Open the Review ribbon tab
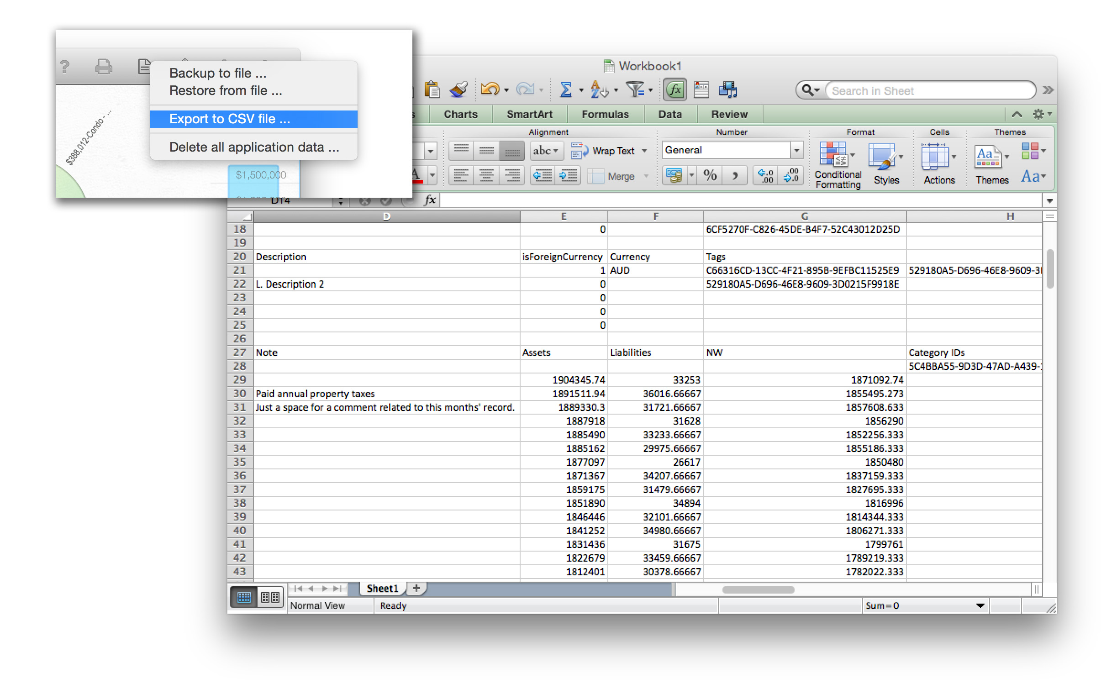1117x689 pixels. point(729,114)
